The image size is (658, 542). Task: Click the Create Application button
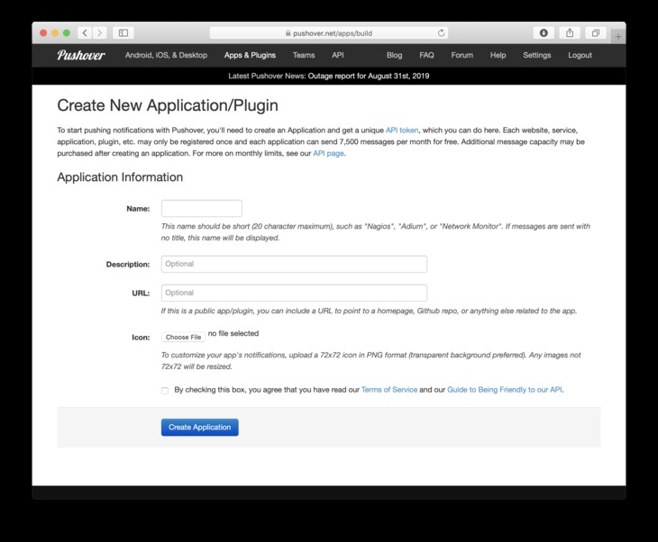click(x=200, y=427)
